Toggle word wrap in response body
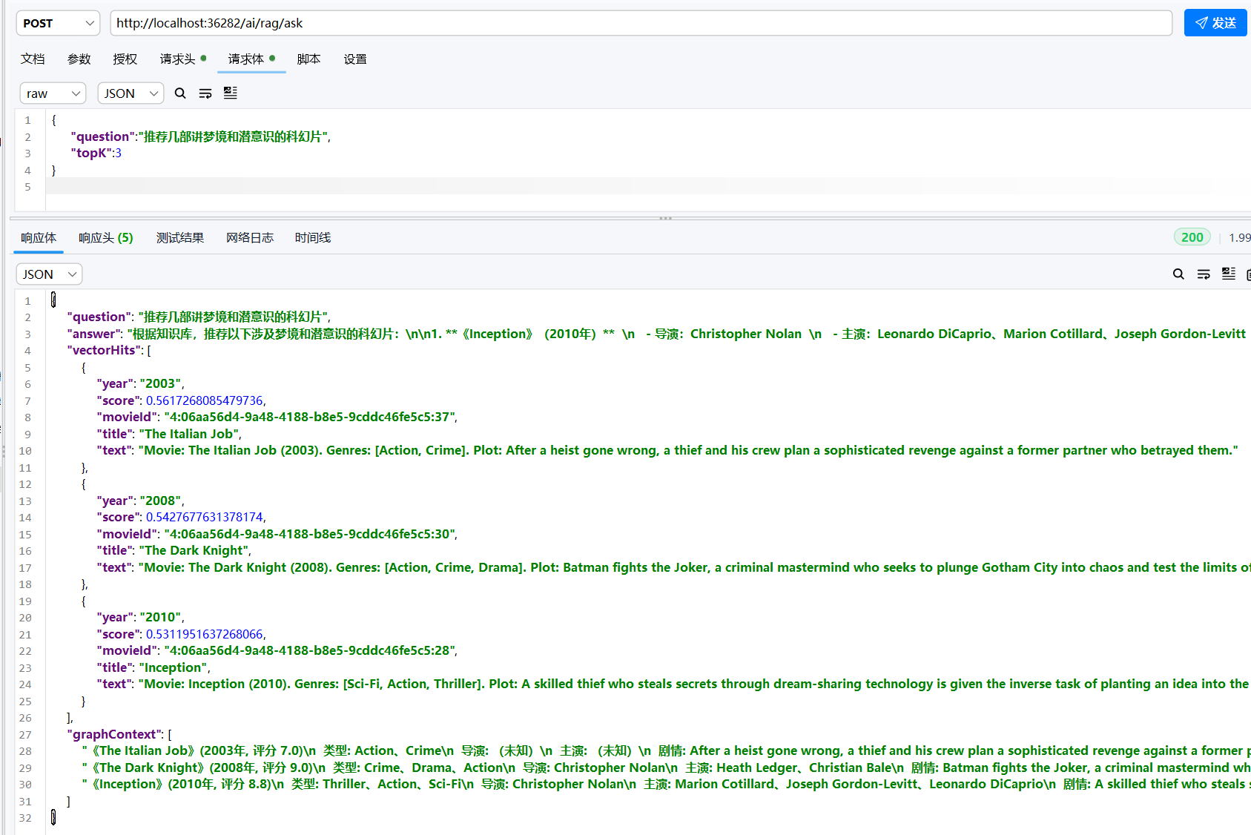The width and height of the screenshot is (1251, 835). tap(1204, 274)
